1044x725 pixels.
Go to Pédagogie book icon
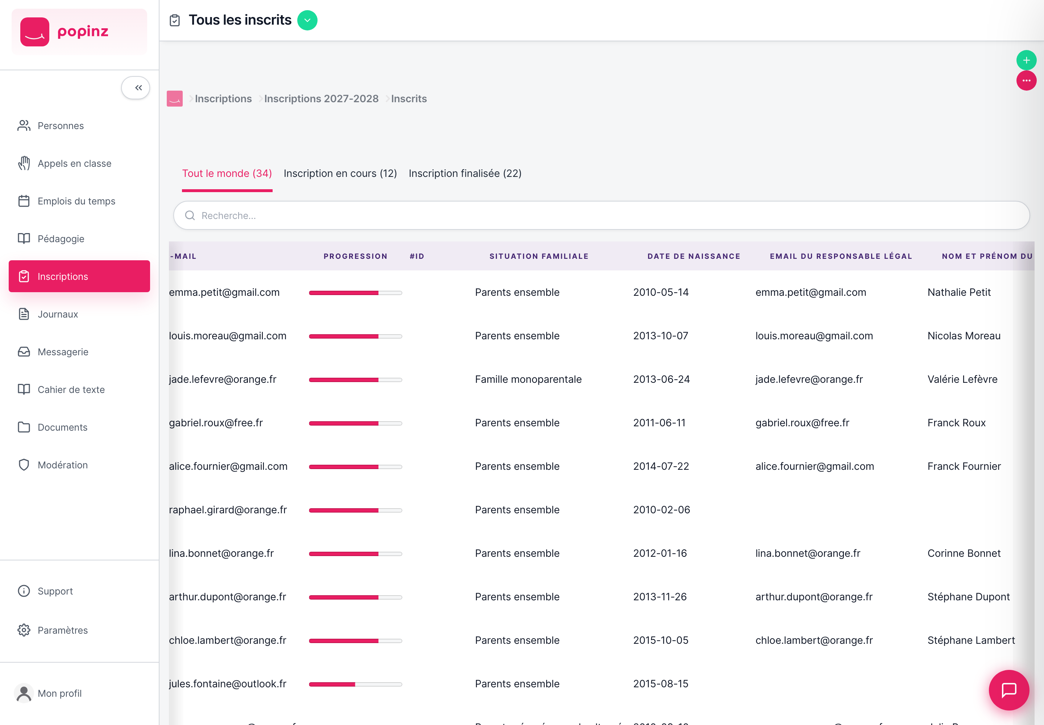click(24, 239)
